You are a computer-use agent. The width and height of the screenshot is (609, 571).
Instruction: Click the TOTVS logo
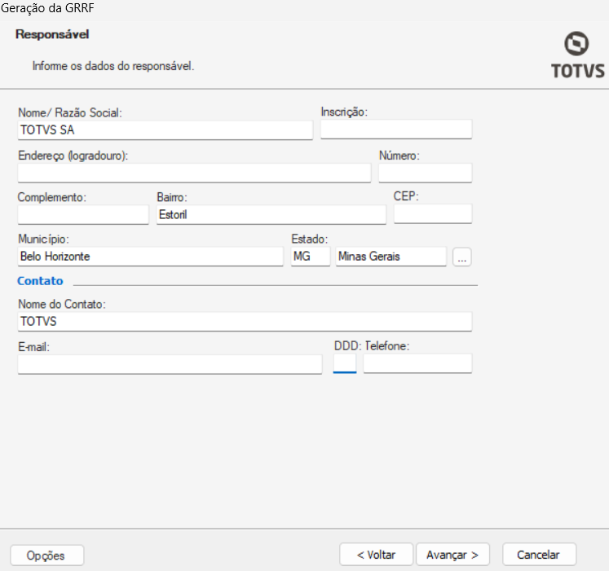click(x=577, y=55)
